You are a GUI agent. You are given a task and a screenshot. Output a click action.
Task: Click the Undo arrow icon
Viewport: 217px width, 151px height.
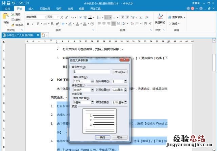click(x=14, y=3)
